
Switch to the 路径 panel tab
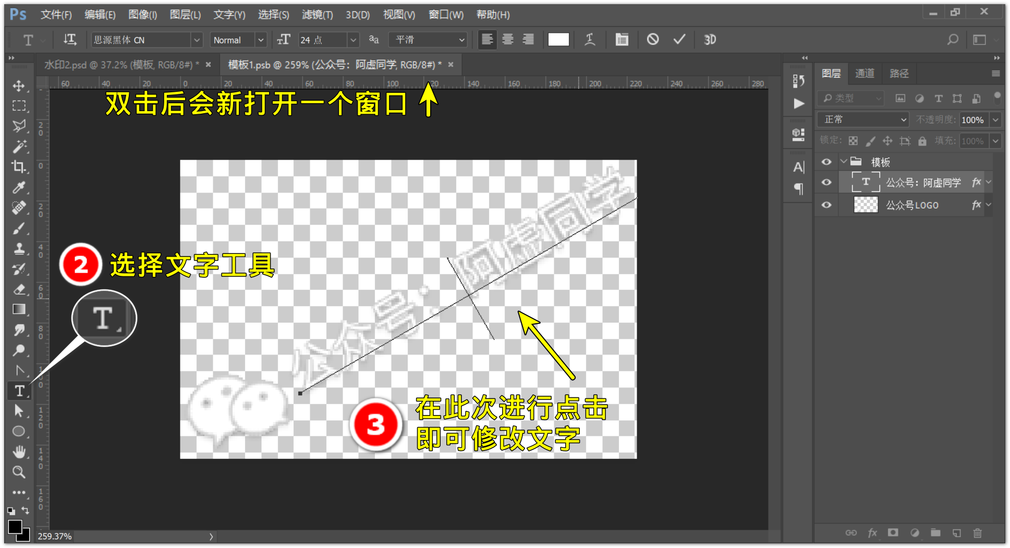click(899, 74)
